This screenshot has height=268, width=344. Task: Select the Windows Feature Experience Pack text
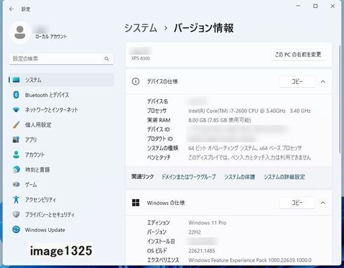pos(250,260)
